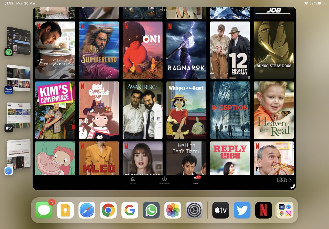The height and width of the screenshot is (229, 329).
Task: Open Twitter from the dock
Action: [x=242, y=210]
